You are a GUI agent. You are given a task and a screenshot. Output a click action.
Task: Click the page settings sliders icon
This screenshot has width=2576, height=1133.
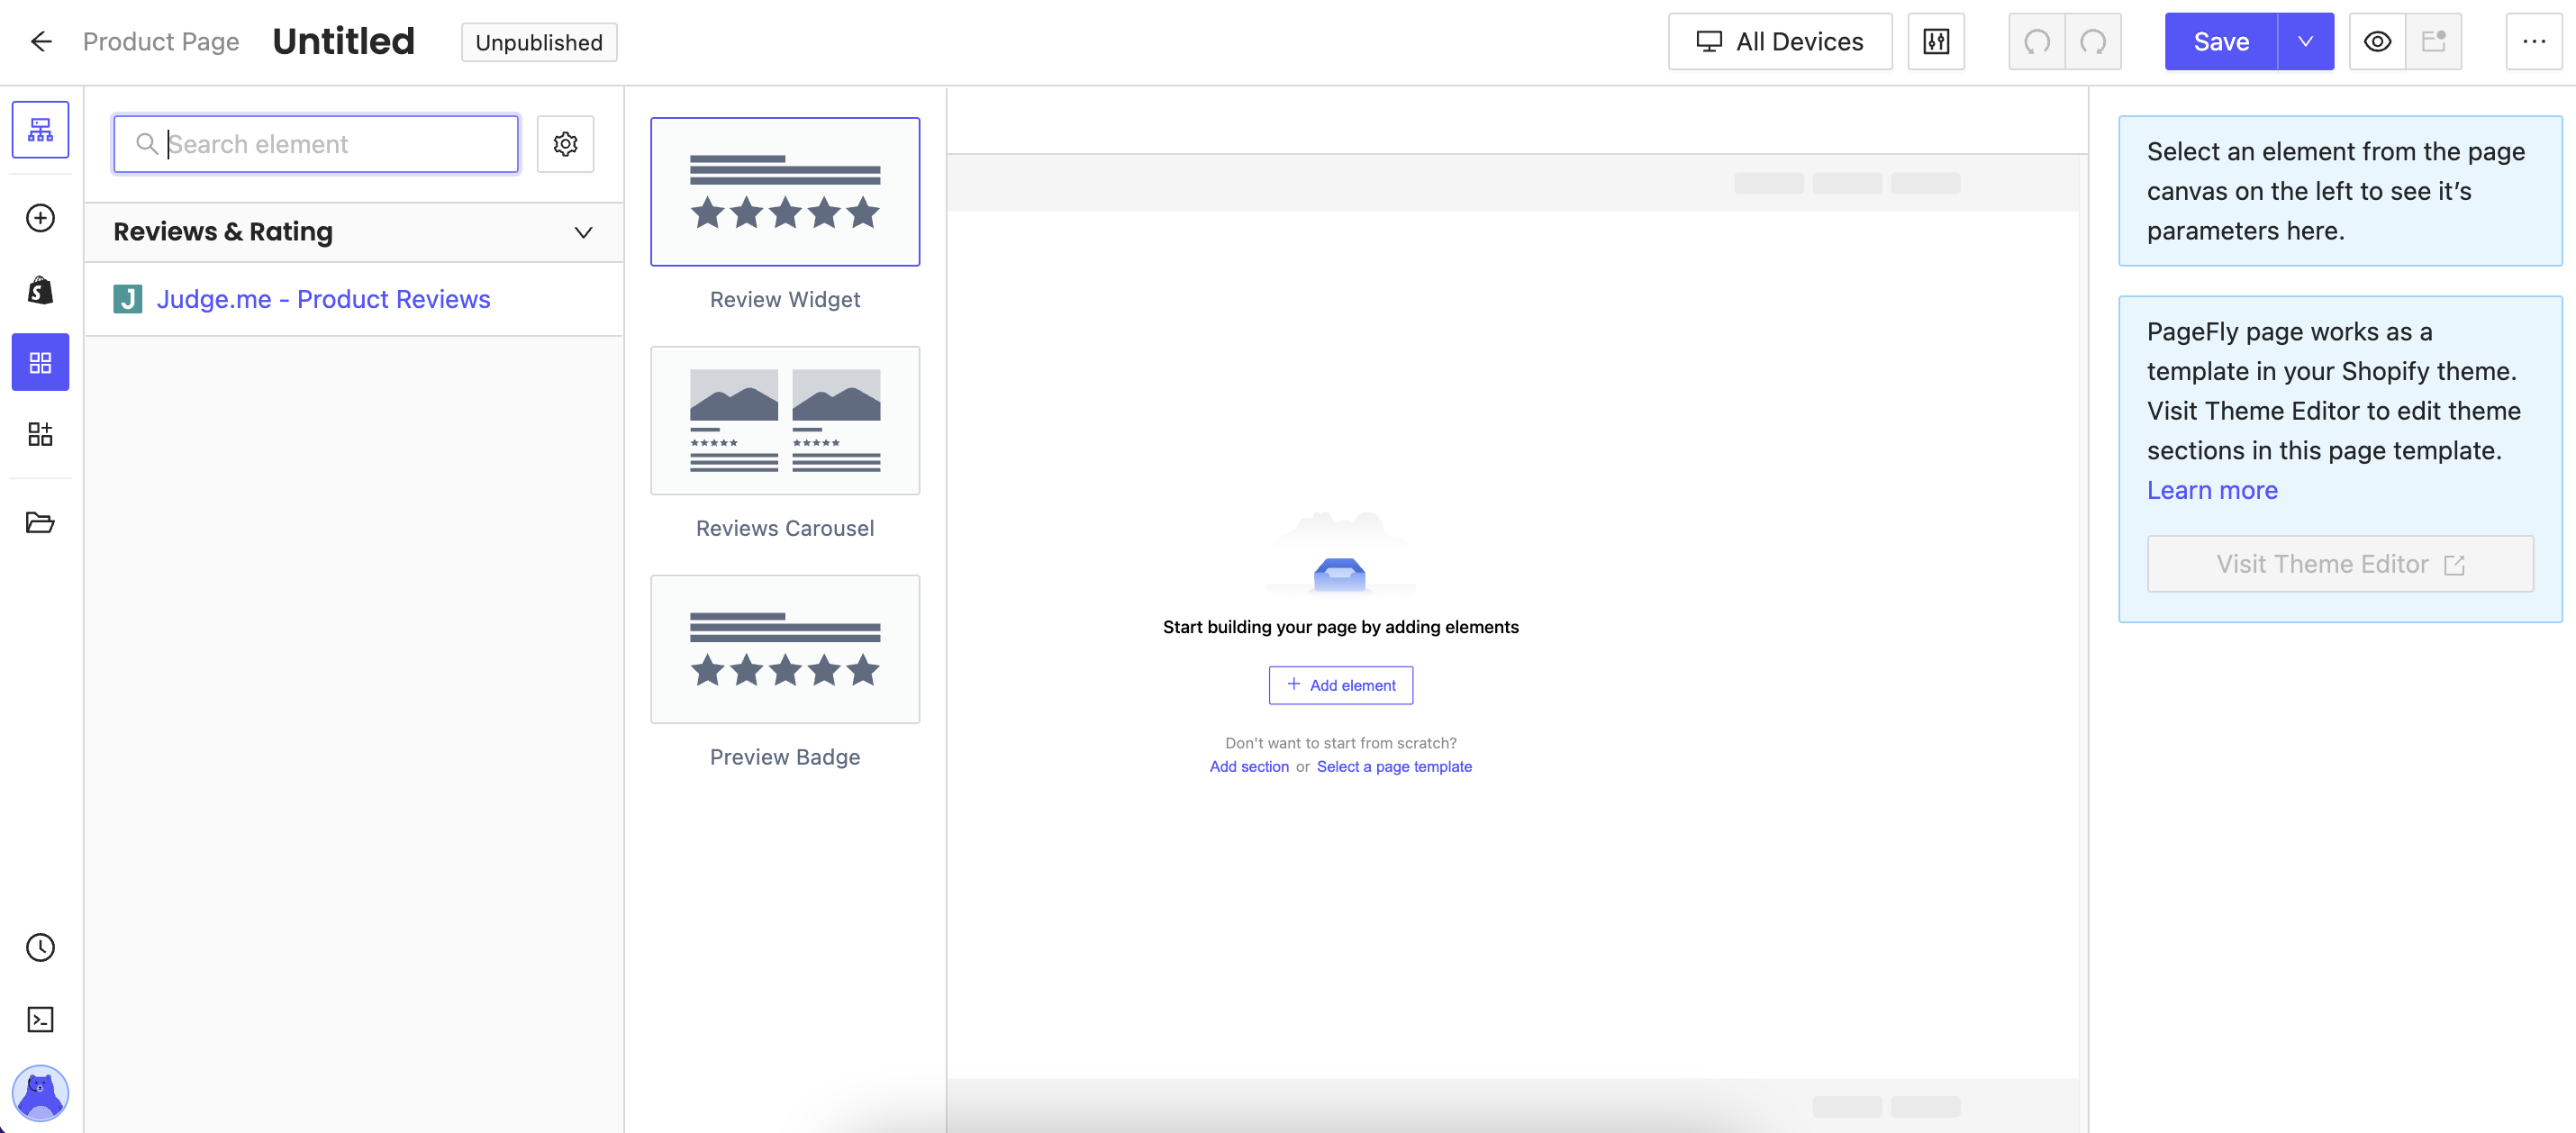pyautogui.click(x=1936, y=42)
